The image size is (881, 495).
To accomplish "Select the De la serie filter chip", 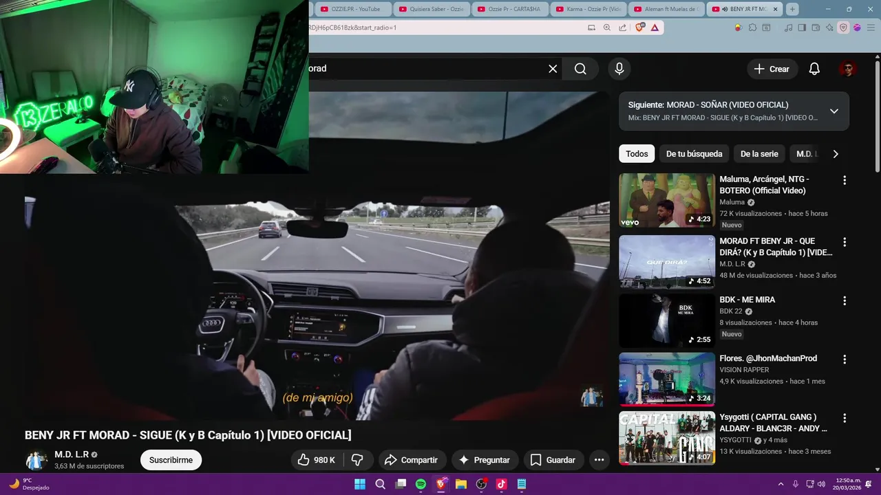I will point(759,154).
